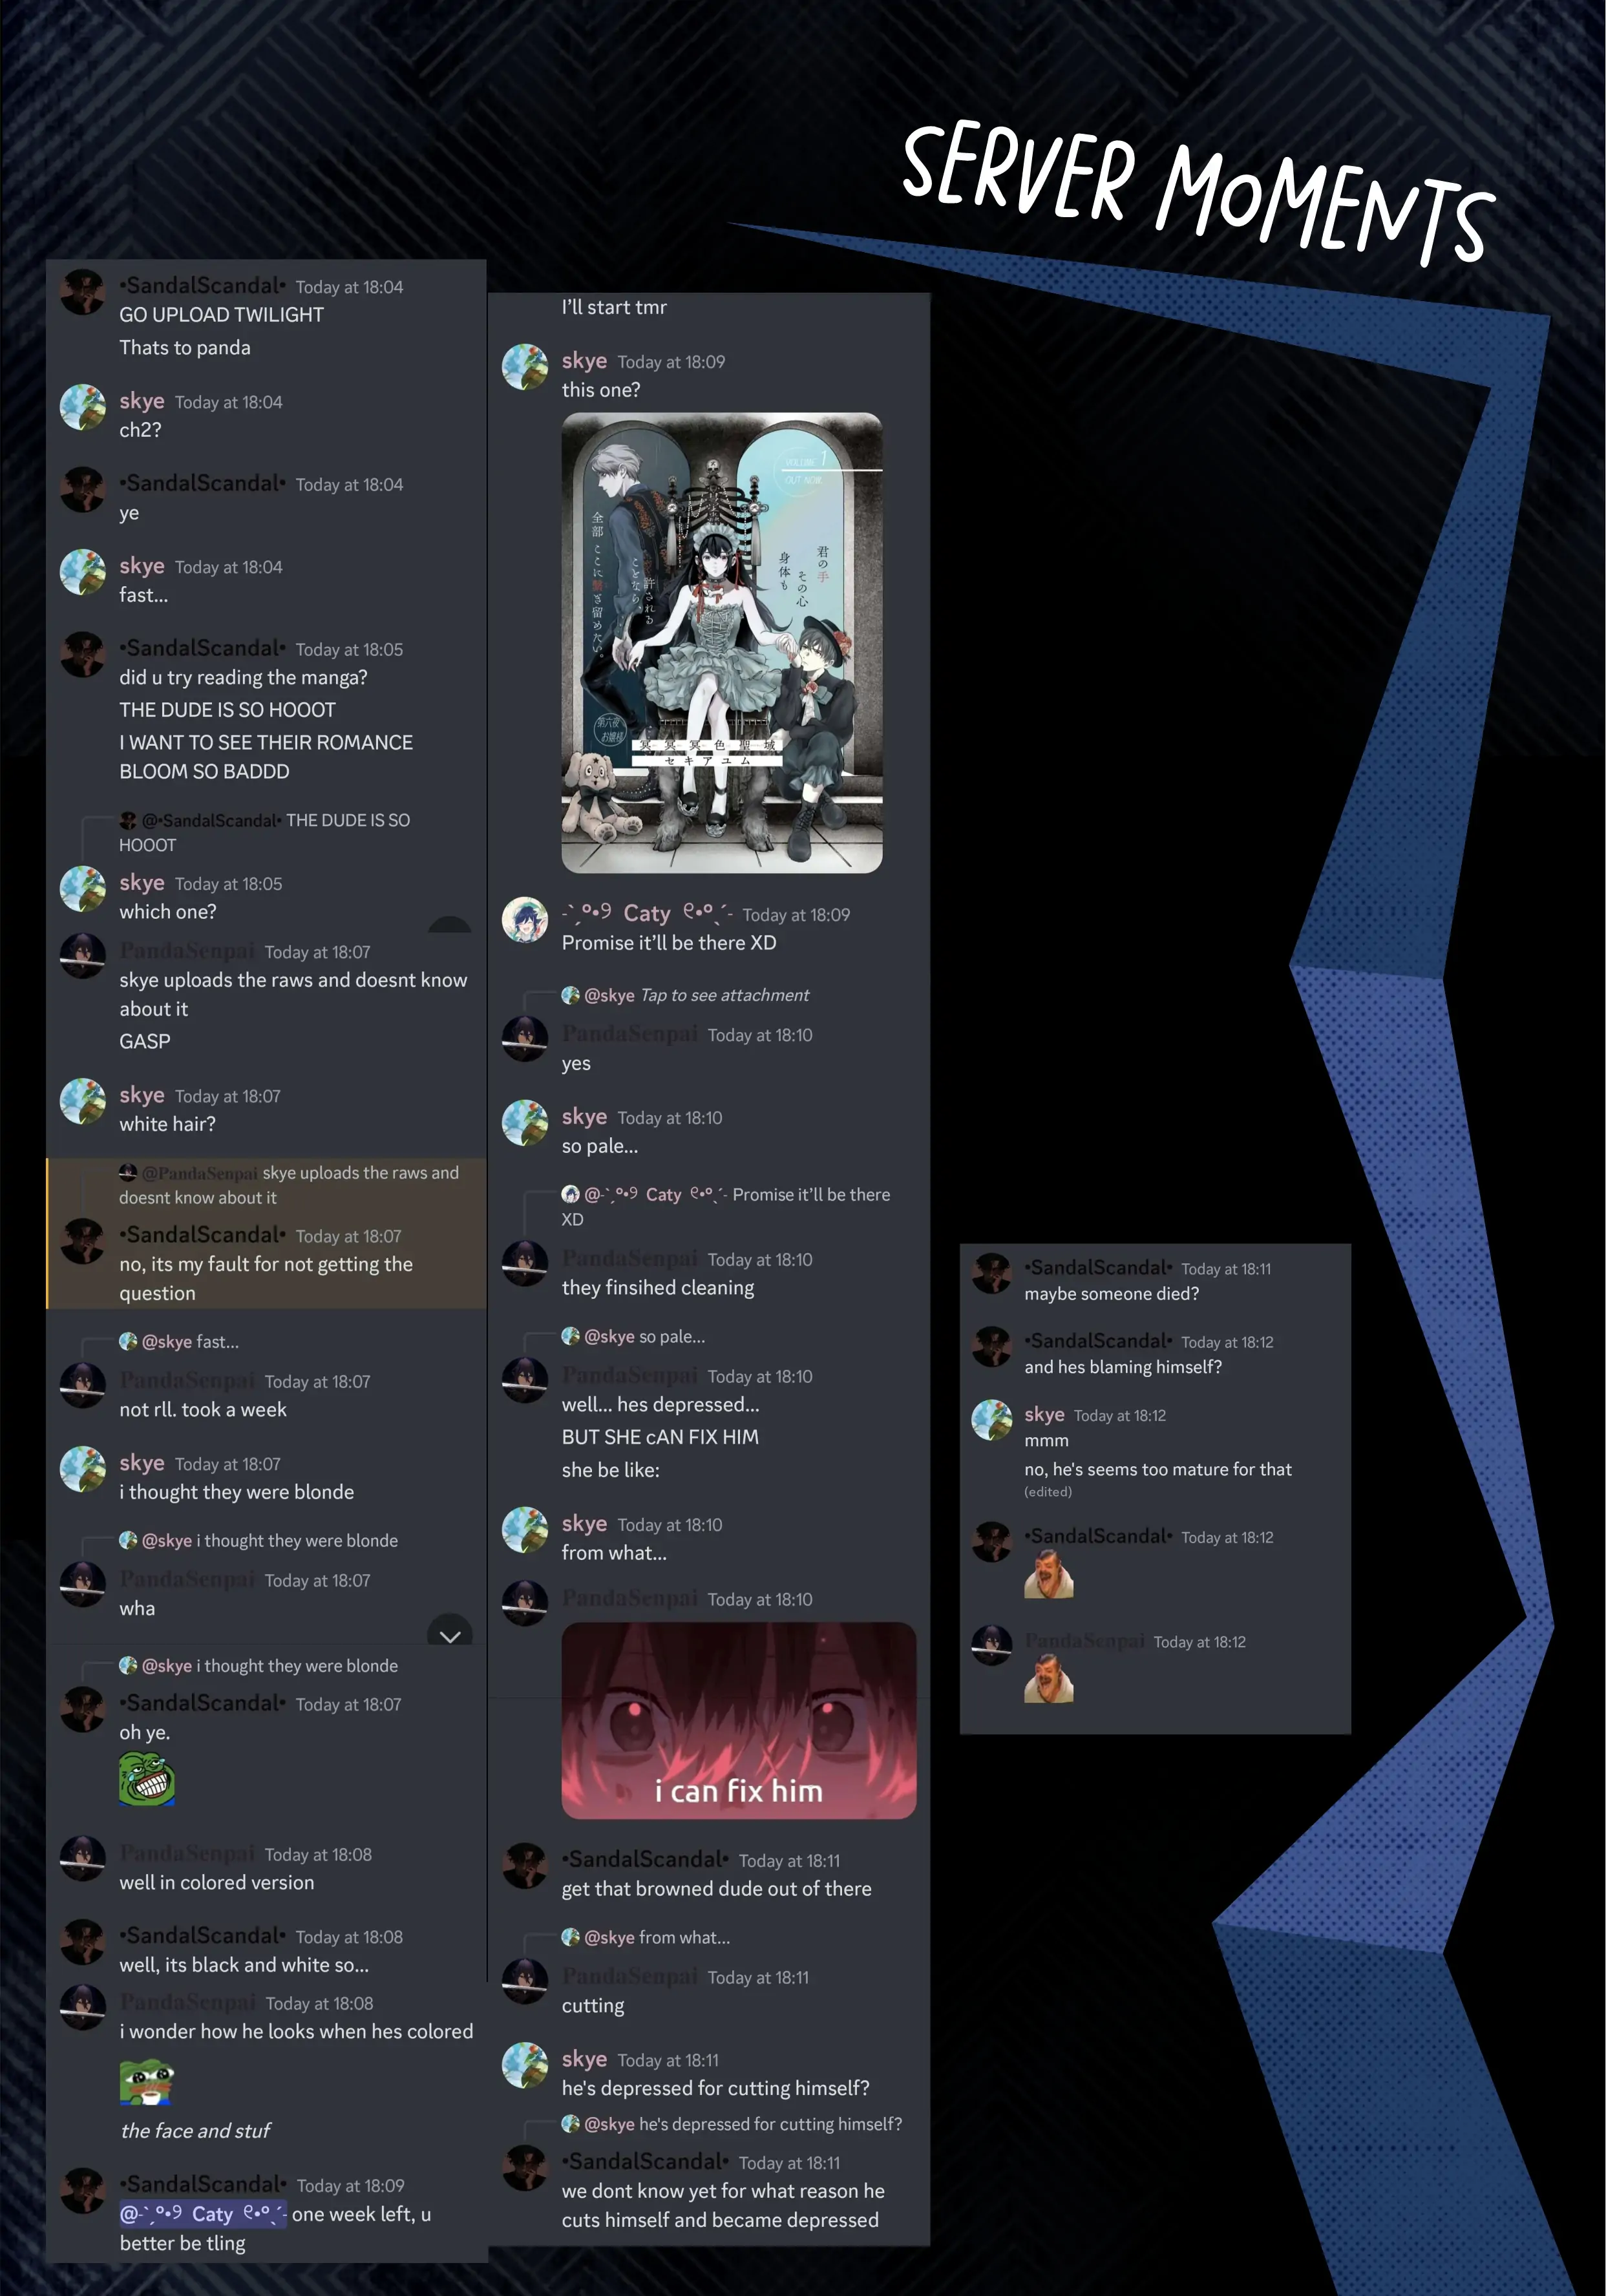This screenshot has height=2296, width=1606.
Task: Click PandaSenpai's avatar beside 'cutting'
Action: coord(524,1982)
